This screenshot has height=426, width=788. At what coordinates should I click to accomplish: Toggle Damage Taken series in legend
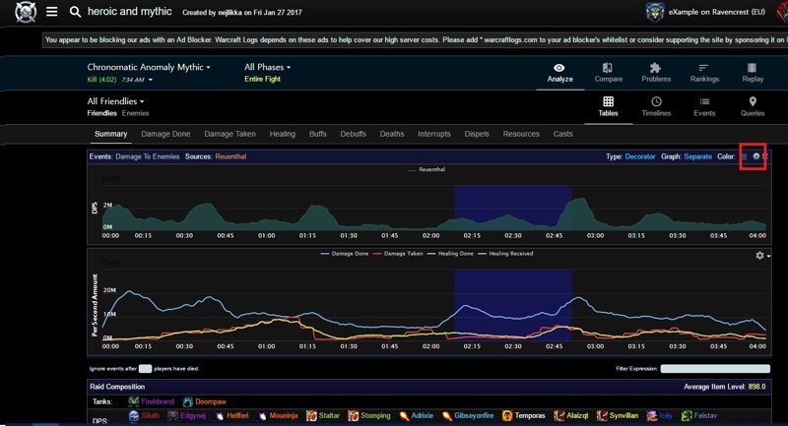pos(398,254)
